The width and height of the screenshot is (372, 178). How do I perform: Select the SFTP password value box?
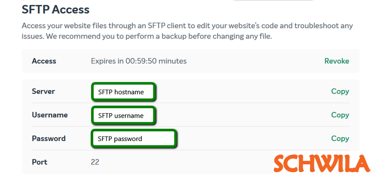click(x=134, y=138)
